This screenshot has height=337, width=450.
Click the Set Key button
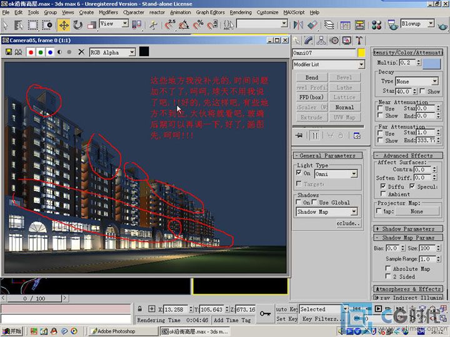pos(287,319)
